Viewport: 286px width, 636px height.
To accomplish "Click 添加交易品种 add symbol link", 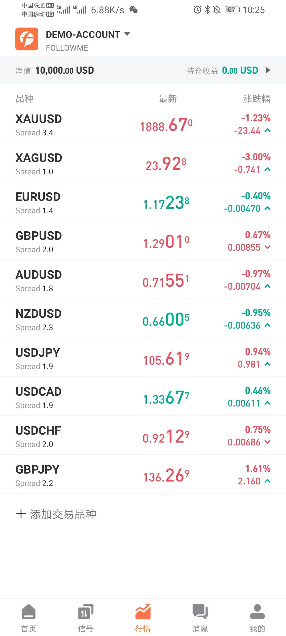I will [63, 514].
